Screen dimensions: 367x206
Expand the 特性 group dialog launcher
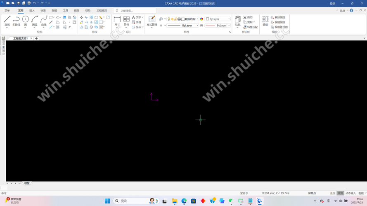[x=230, y=32]
